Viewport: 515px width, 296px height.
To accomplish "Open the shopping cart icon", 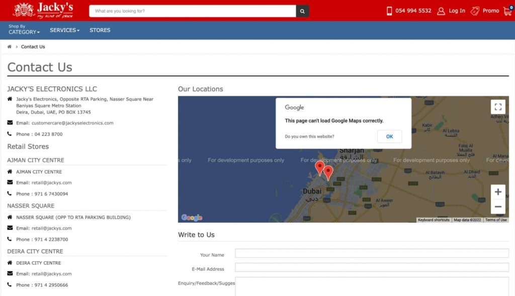I will pyautogui.click(x=508, y=11).
